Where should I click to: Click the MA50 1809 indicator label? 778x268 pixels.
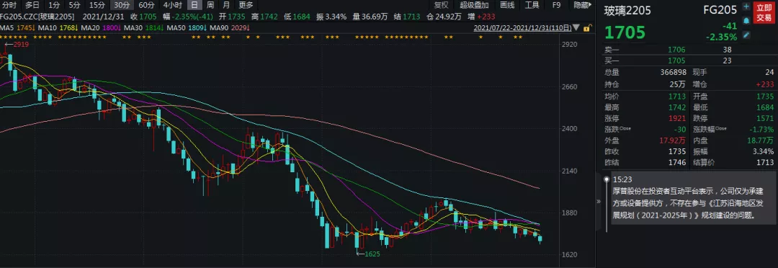click(187, 28)
